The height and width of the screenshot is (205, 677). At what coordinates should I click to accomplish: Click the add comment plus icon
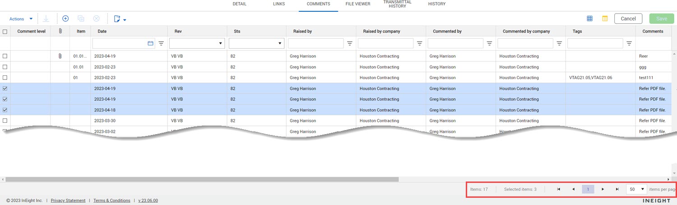[65, 19]
